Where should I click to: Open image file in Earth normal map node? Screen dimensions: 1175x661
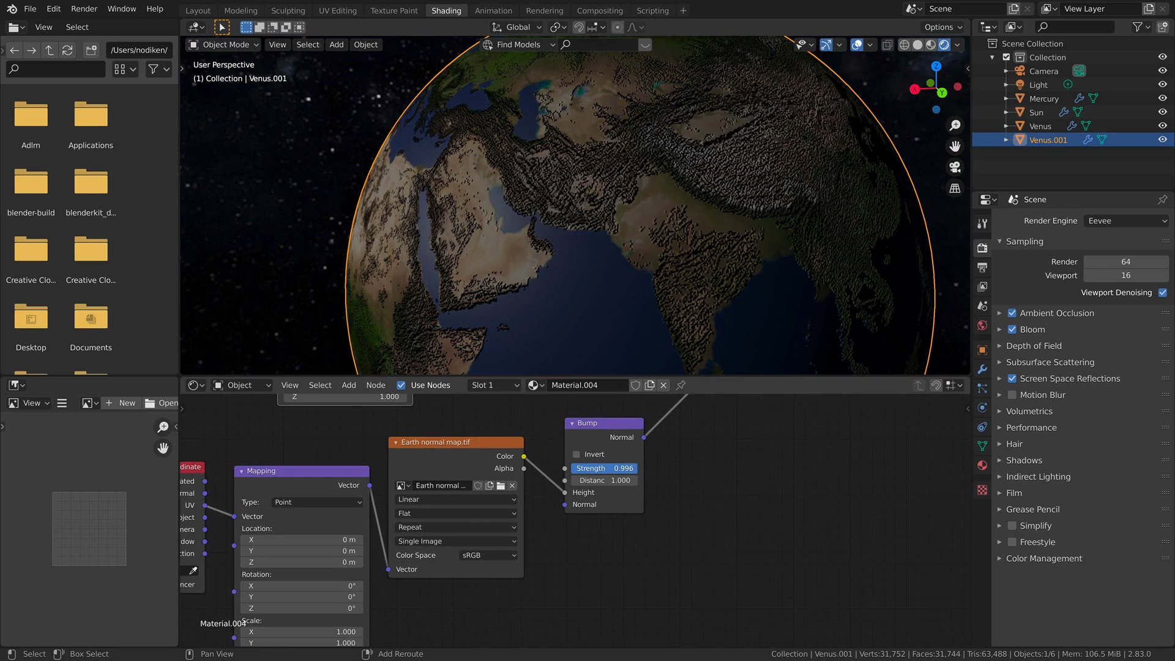(x=501, y=485)
